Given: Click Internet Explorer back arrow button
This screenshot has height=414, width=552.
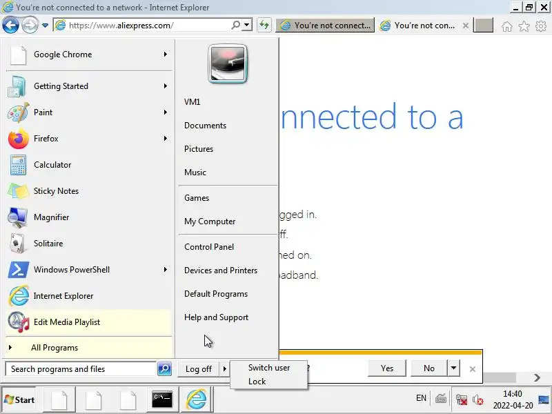Looking at the screenshot, I should point(10,26).
